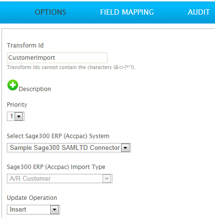
Task: Switch to the FIELD MAPPING tab
Action: pyautogui.click(x=127, y=12)
